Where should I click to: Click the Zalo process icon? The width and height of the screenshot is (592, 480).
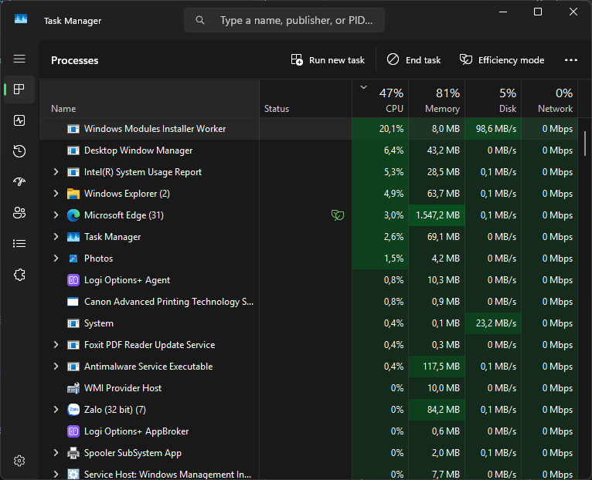click(73, 410)
